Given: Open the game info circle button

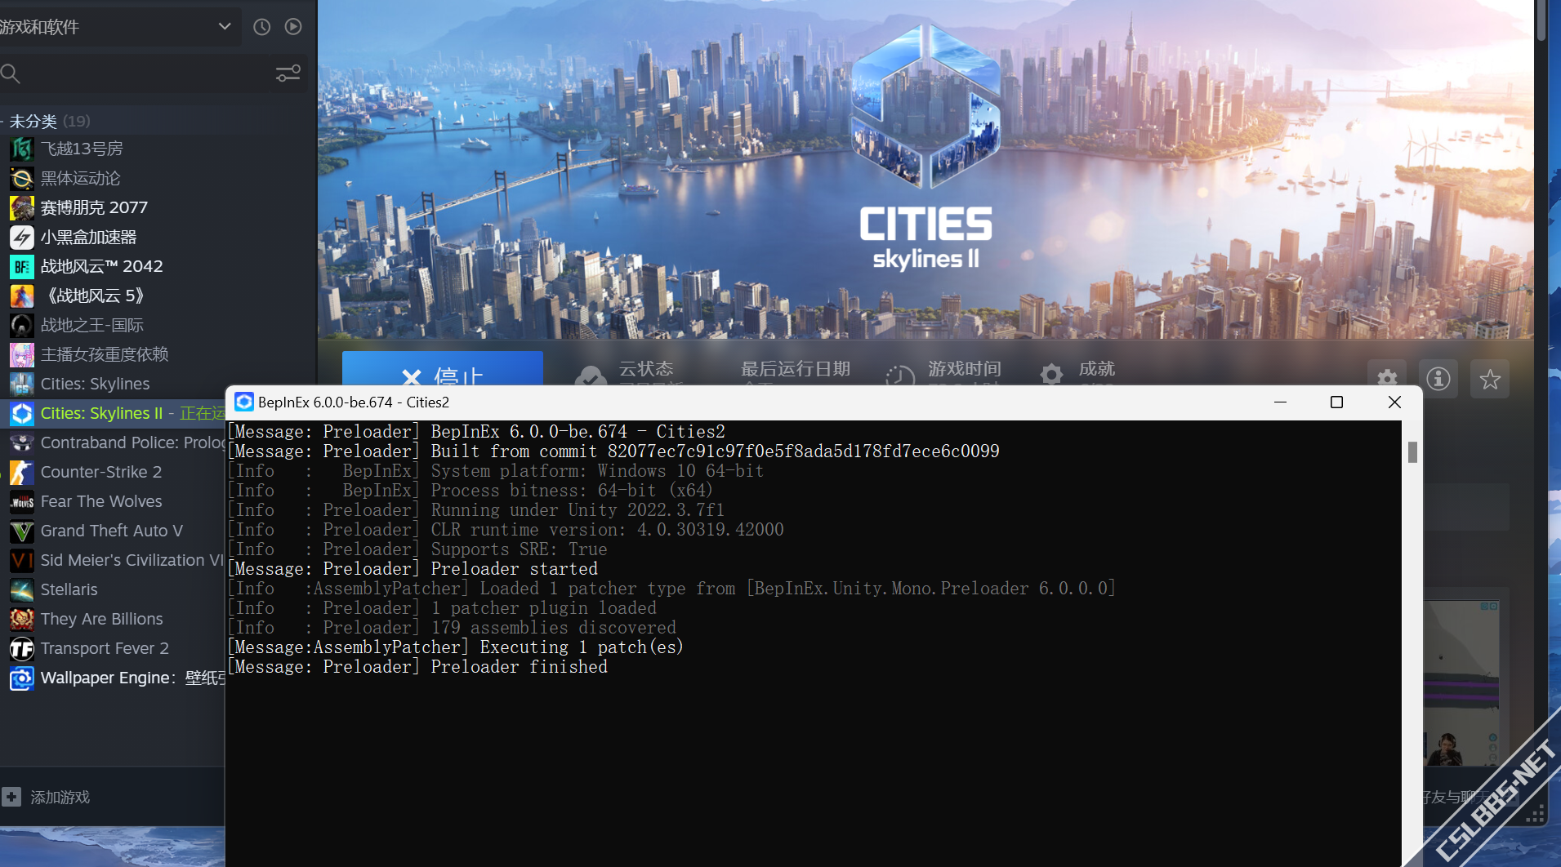Looking at the screenshot, I should 1438,378.
